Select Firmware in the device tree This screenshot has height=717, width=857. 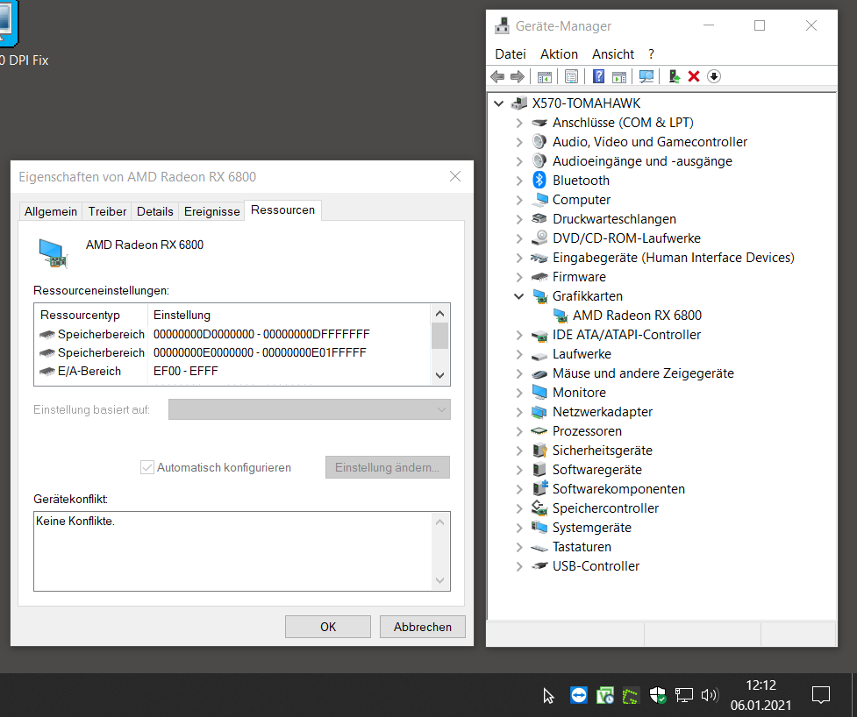click(x=579, y=277)
